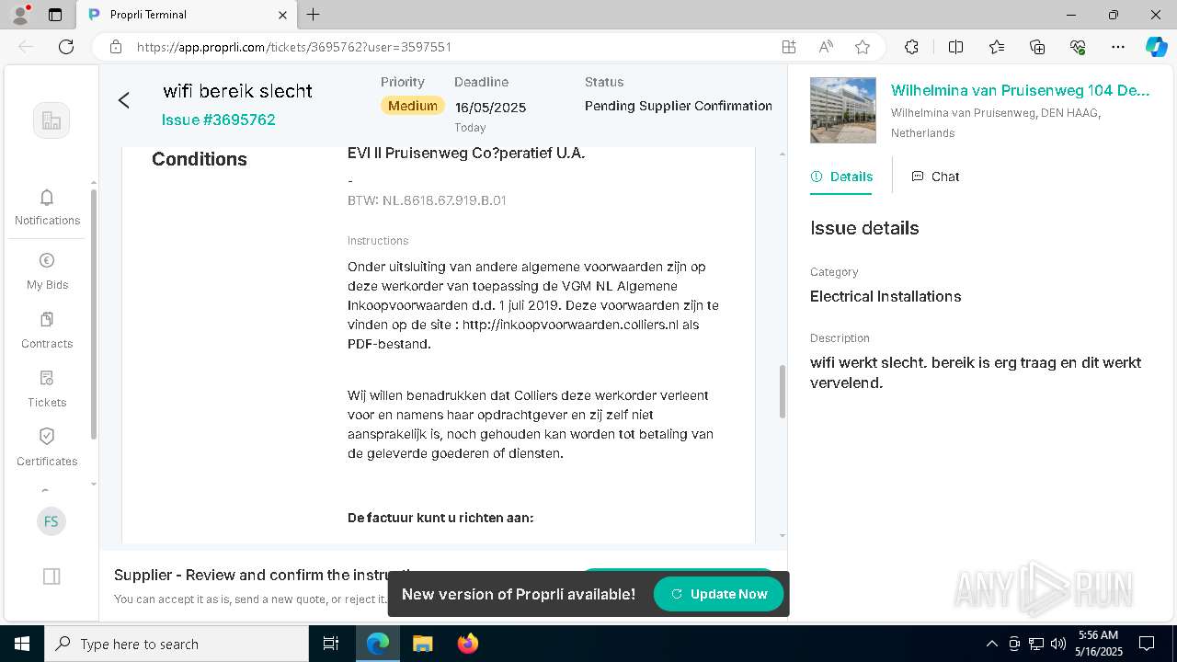This screenshot has height=662, width=1177.
Task: Open tab actions menu icon
Action: click(55, 15)
